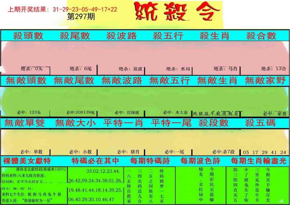Open the 殺波路 header

pos(121,36)
